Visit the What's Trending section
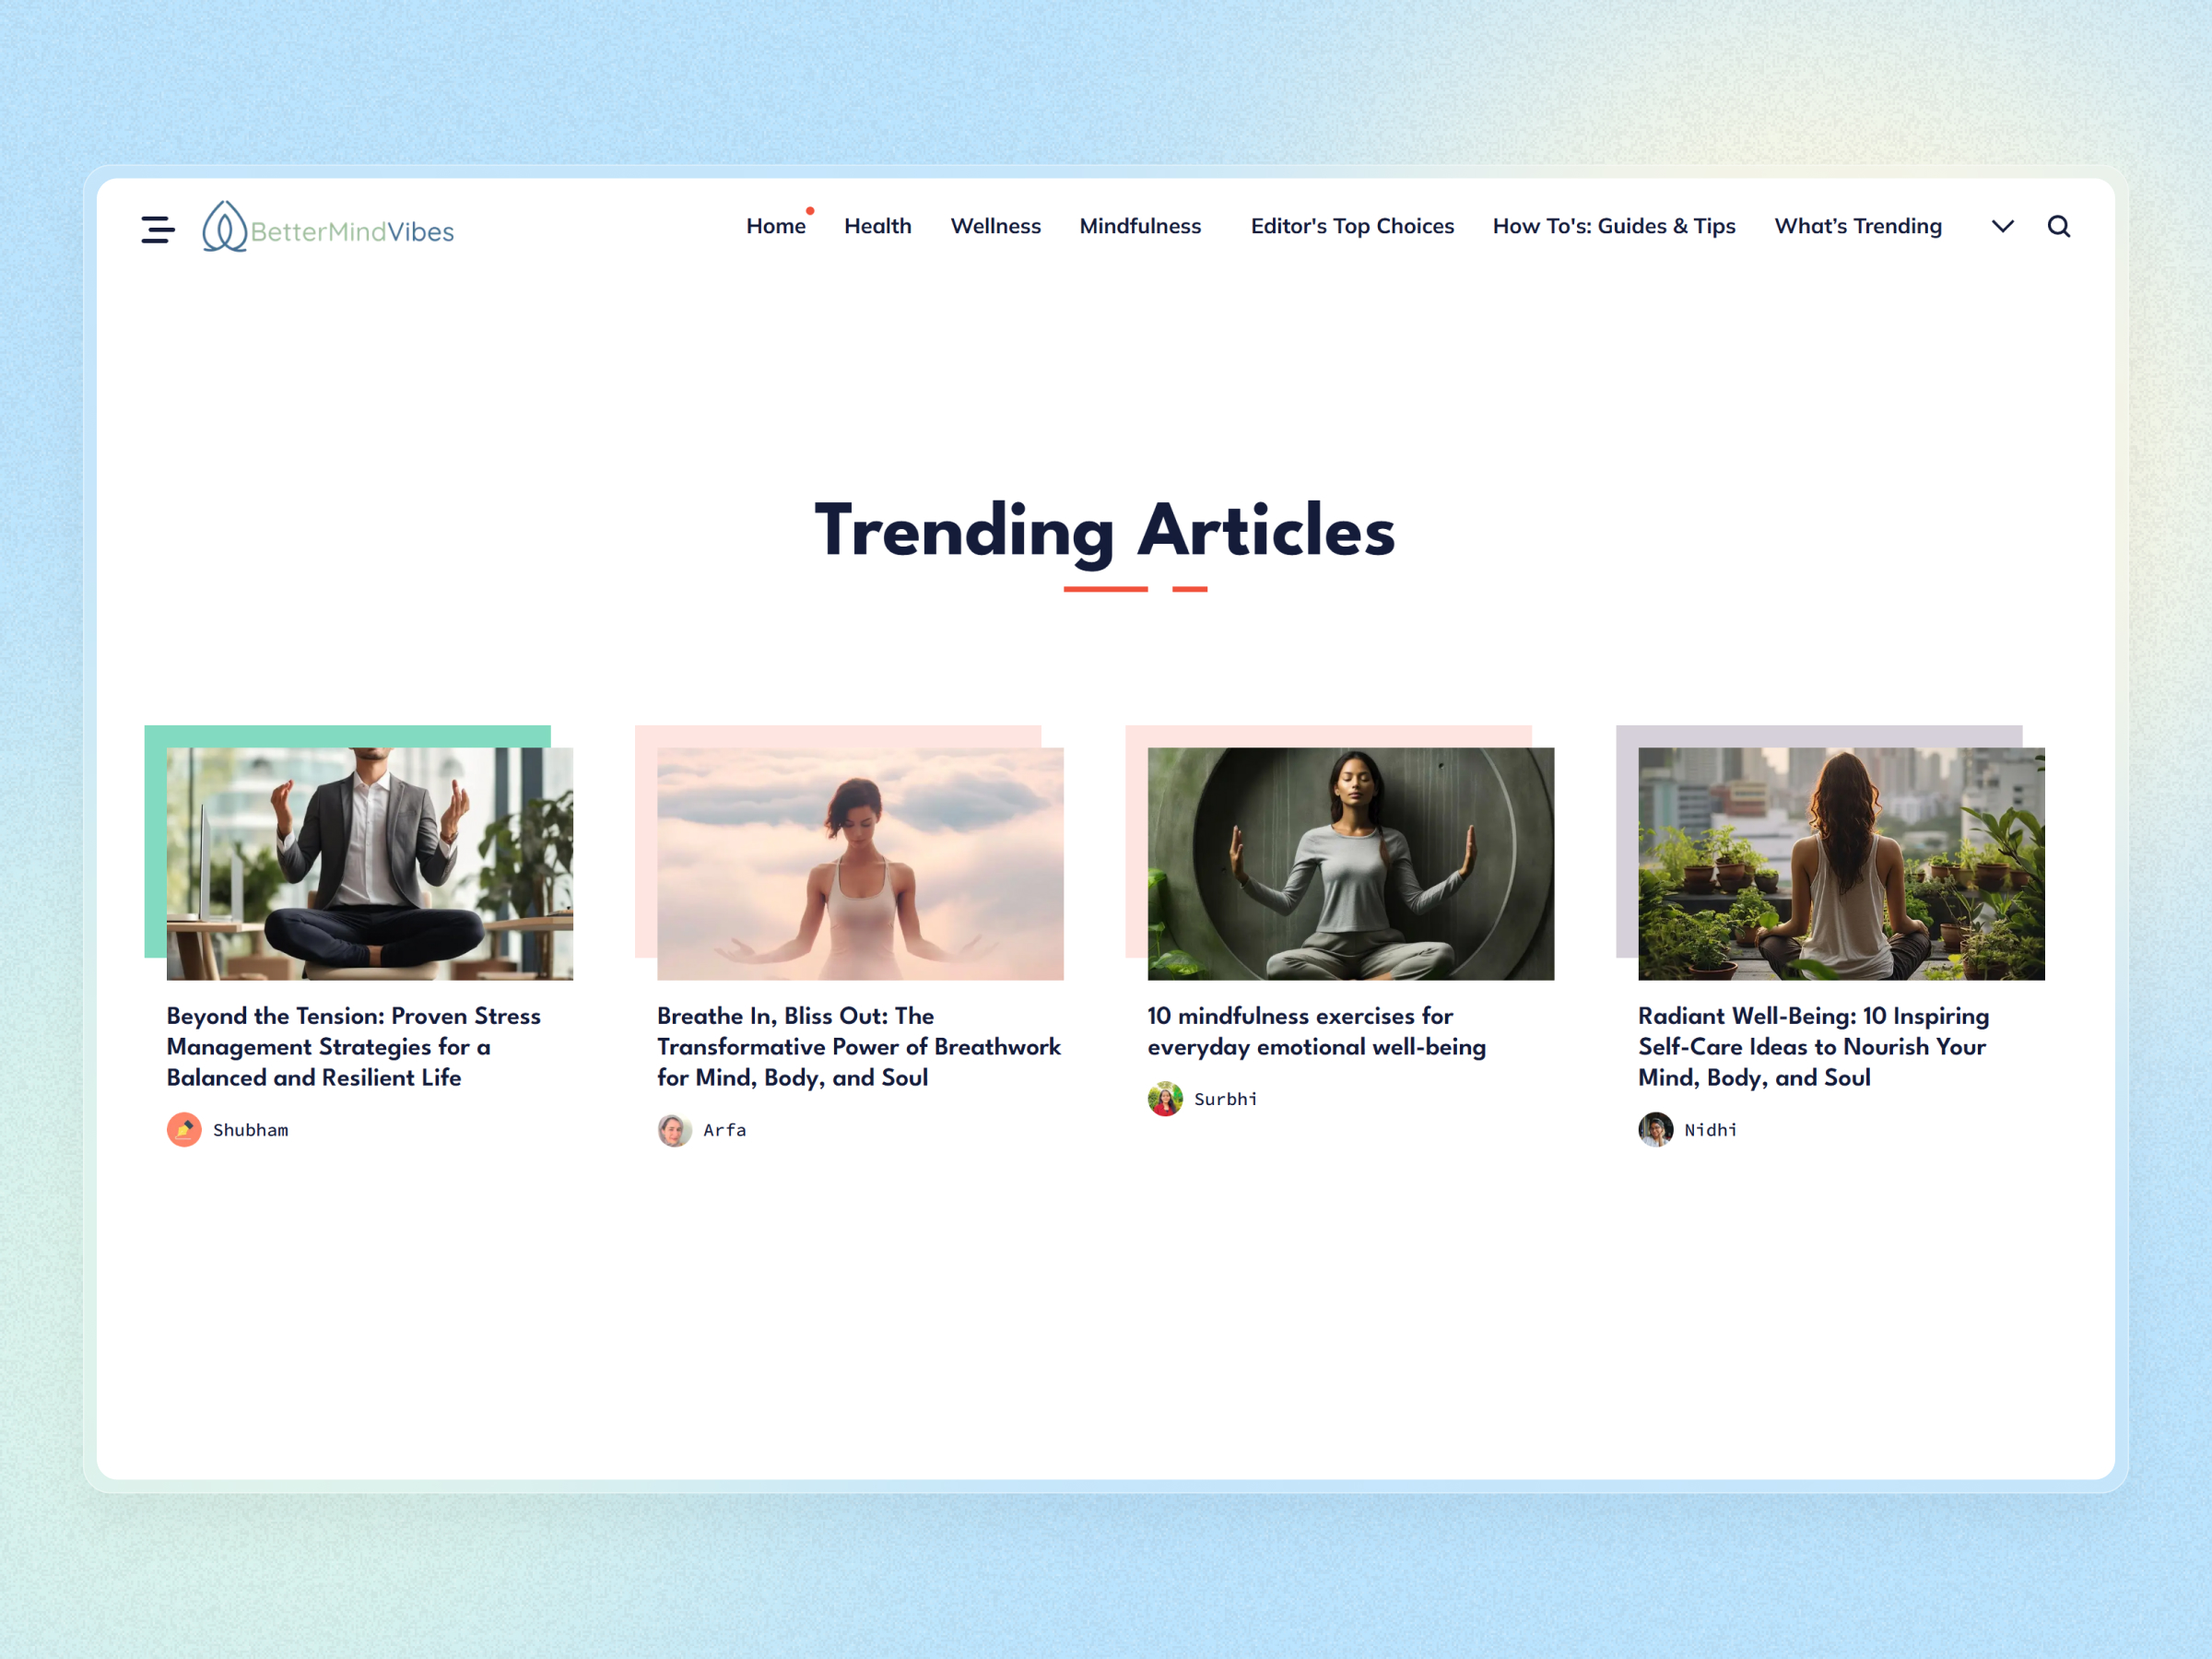2212x1659 pixels. (x=1858, y=227)
